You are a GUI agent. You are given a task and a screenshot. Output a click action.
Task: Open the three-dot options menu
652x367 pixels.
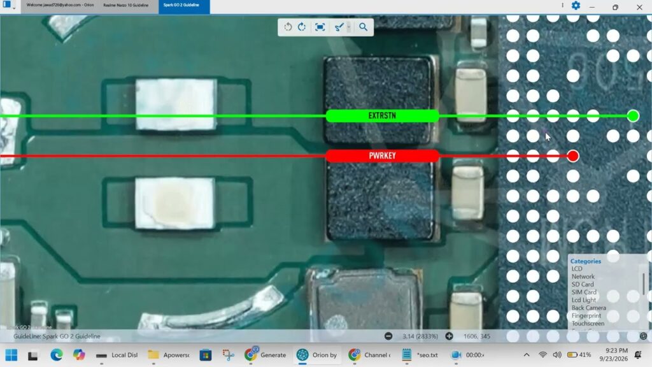tap(562, 5)
